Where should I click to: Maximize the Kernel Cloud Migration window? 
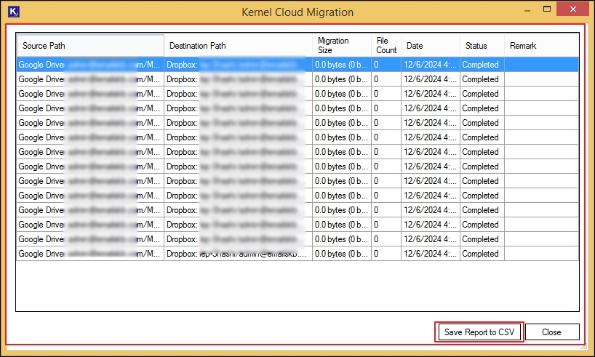click(x=547, y=9)
